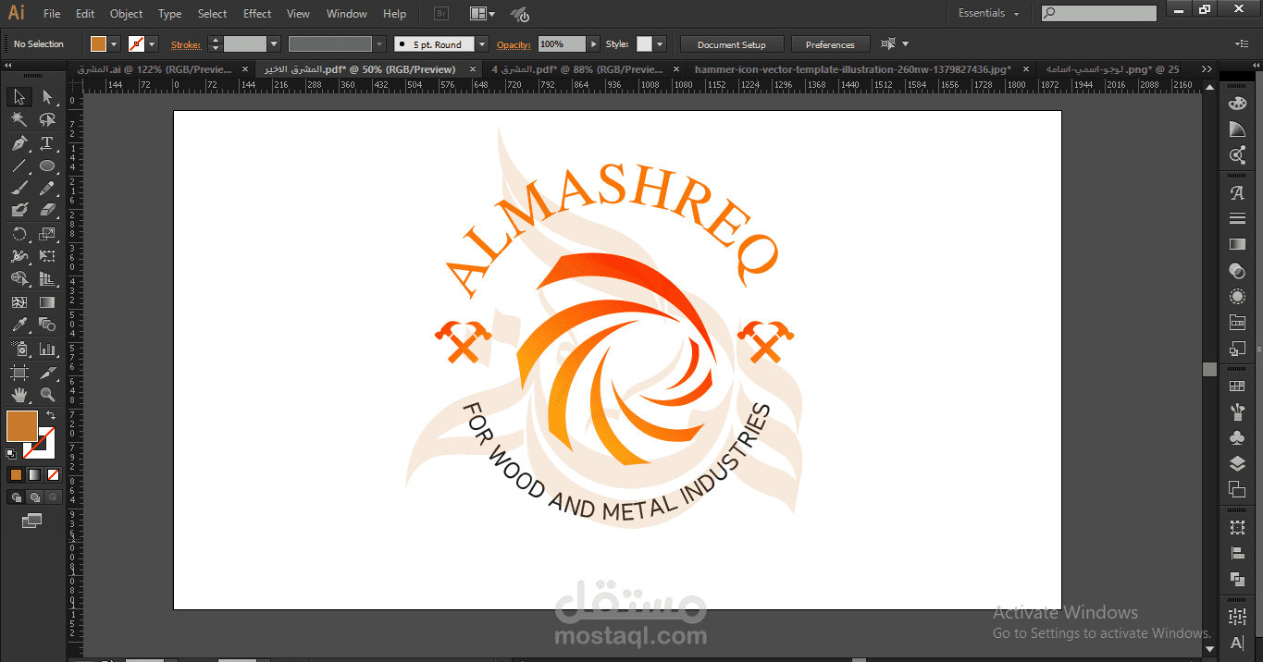Image resolution: width=1263 pixels, height=662 pixels.
Task: Select the Artboard tool
Action: point(19,372)
